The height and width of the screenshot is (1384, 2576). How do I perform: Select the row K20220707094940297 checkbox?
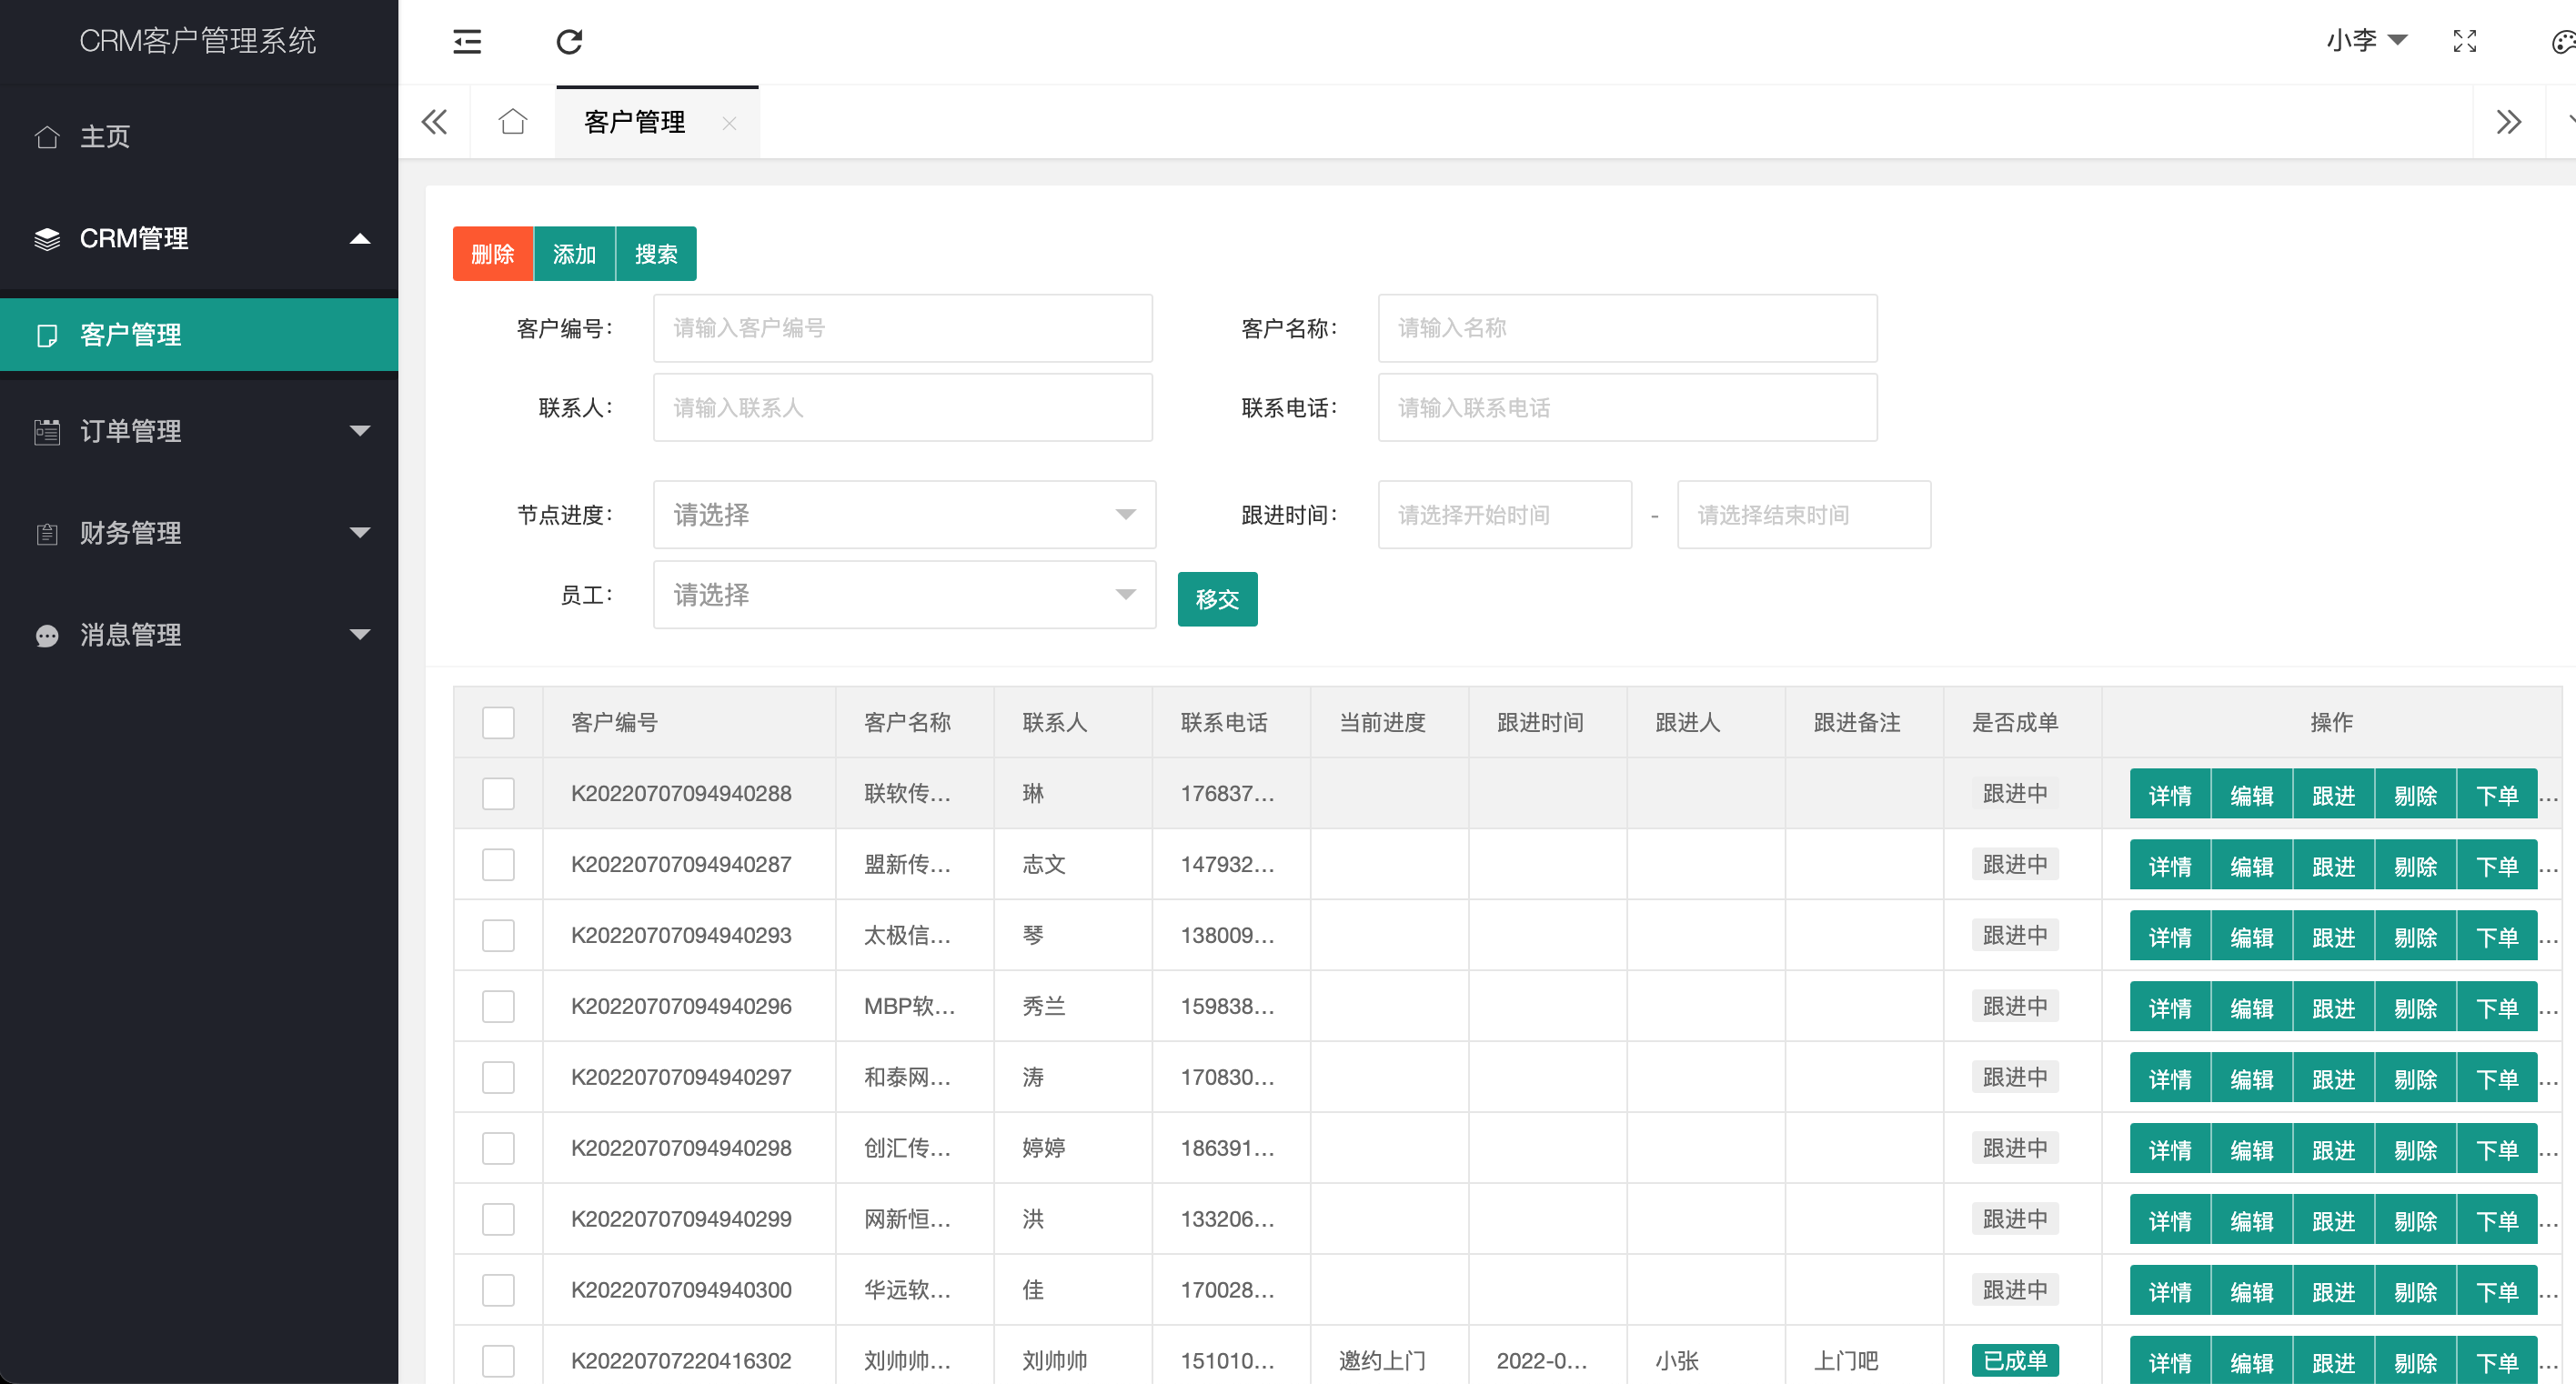pos(498,1078)
